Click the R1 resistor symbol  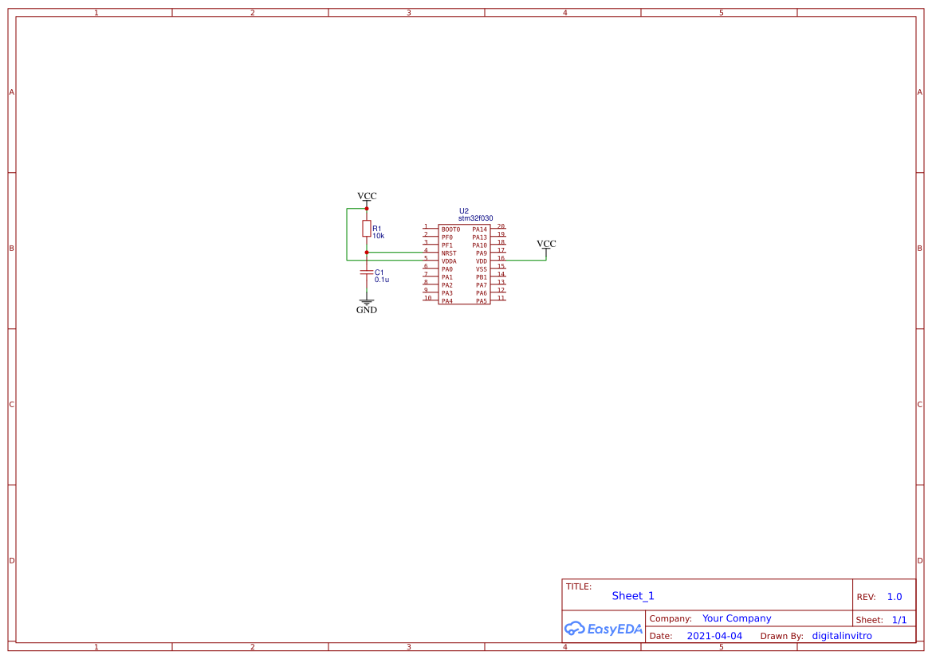coord(367,229)
